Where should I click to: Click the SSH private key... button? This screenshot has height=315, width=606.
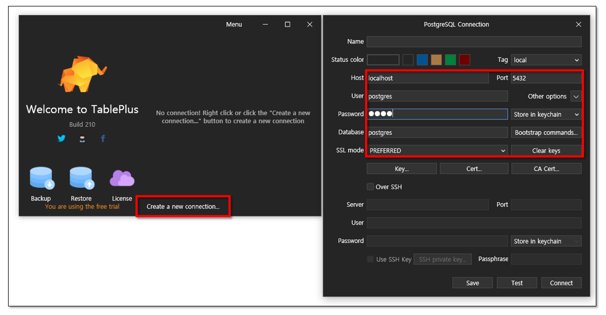click(443, 259)
